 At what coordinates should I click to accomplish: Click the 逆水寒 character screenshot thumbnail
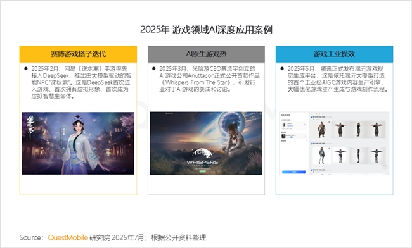[78, 144]
